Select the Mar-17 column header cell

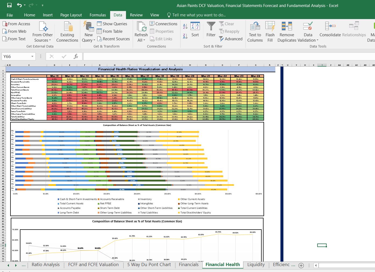coord(145,76)
